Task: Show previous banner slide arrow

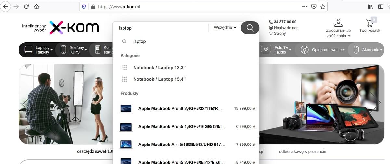Action: pyautogui.click(x=25, y=104)
